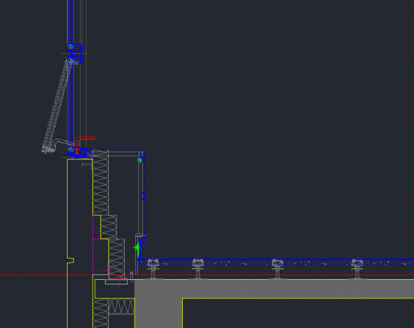This screenshot has width=414, height=328.
Task: Select the grey concrete floor slab hatch
Action: (x=275, y=289)
